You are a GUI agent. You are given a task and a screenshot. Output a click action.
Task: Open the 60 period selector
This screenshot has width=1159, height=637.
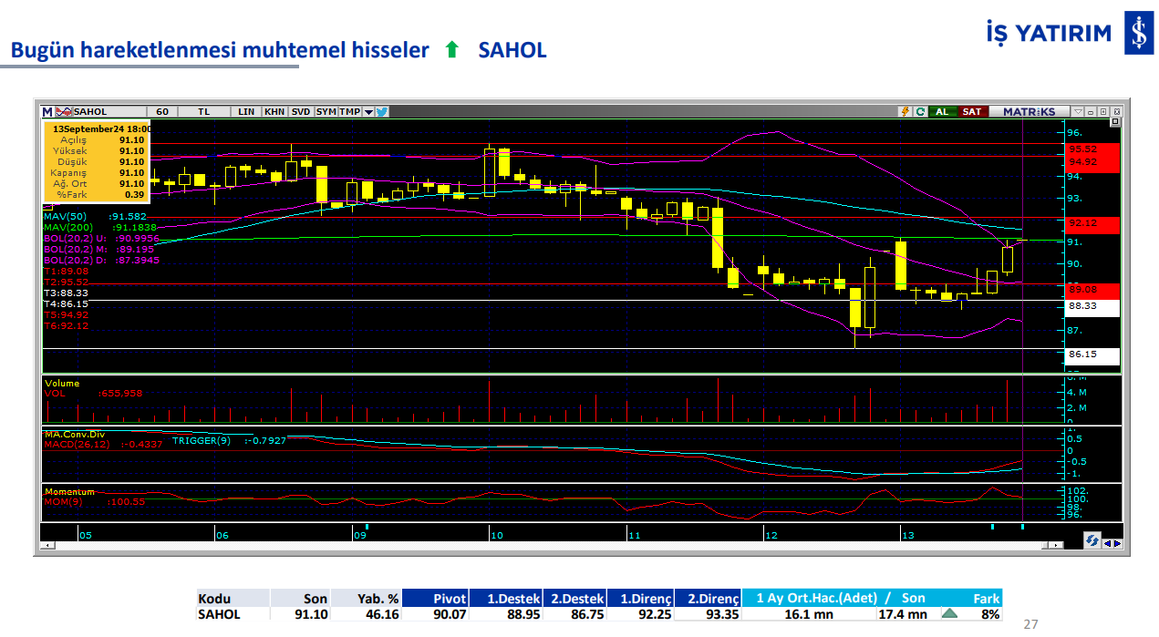coord(162,112)
